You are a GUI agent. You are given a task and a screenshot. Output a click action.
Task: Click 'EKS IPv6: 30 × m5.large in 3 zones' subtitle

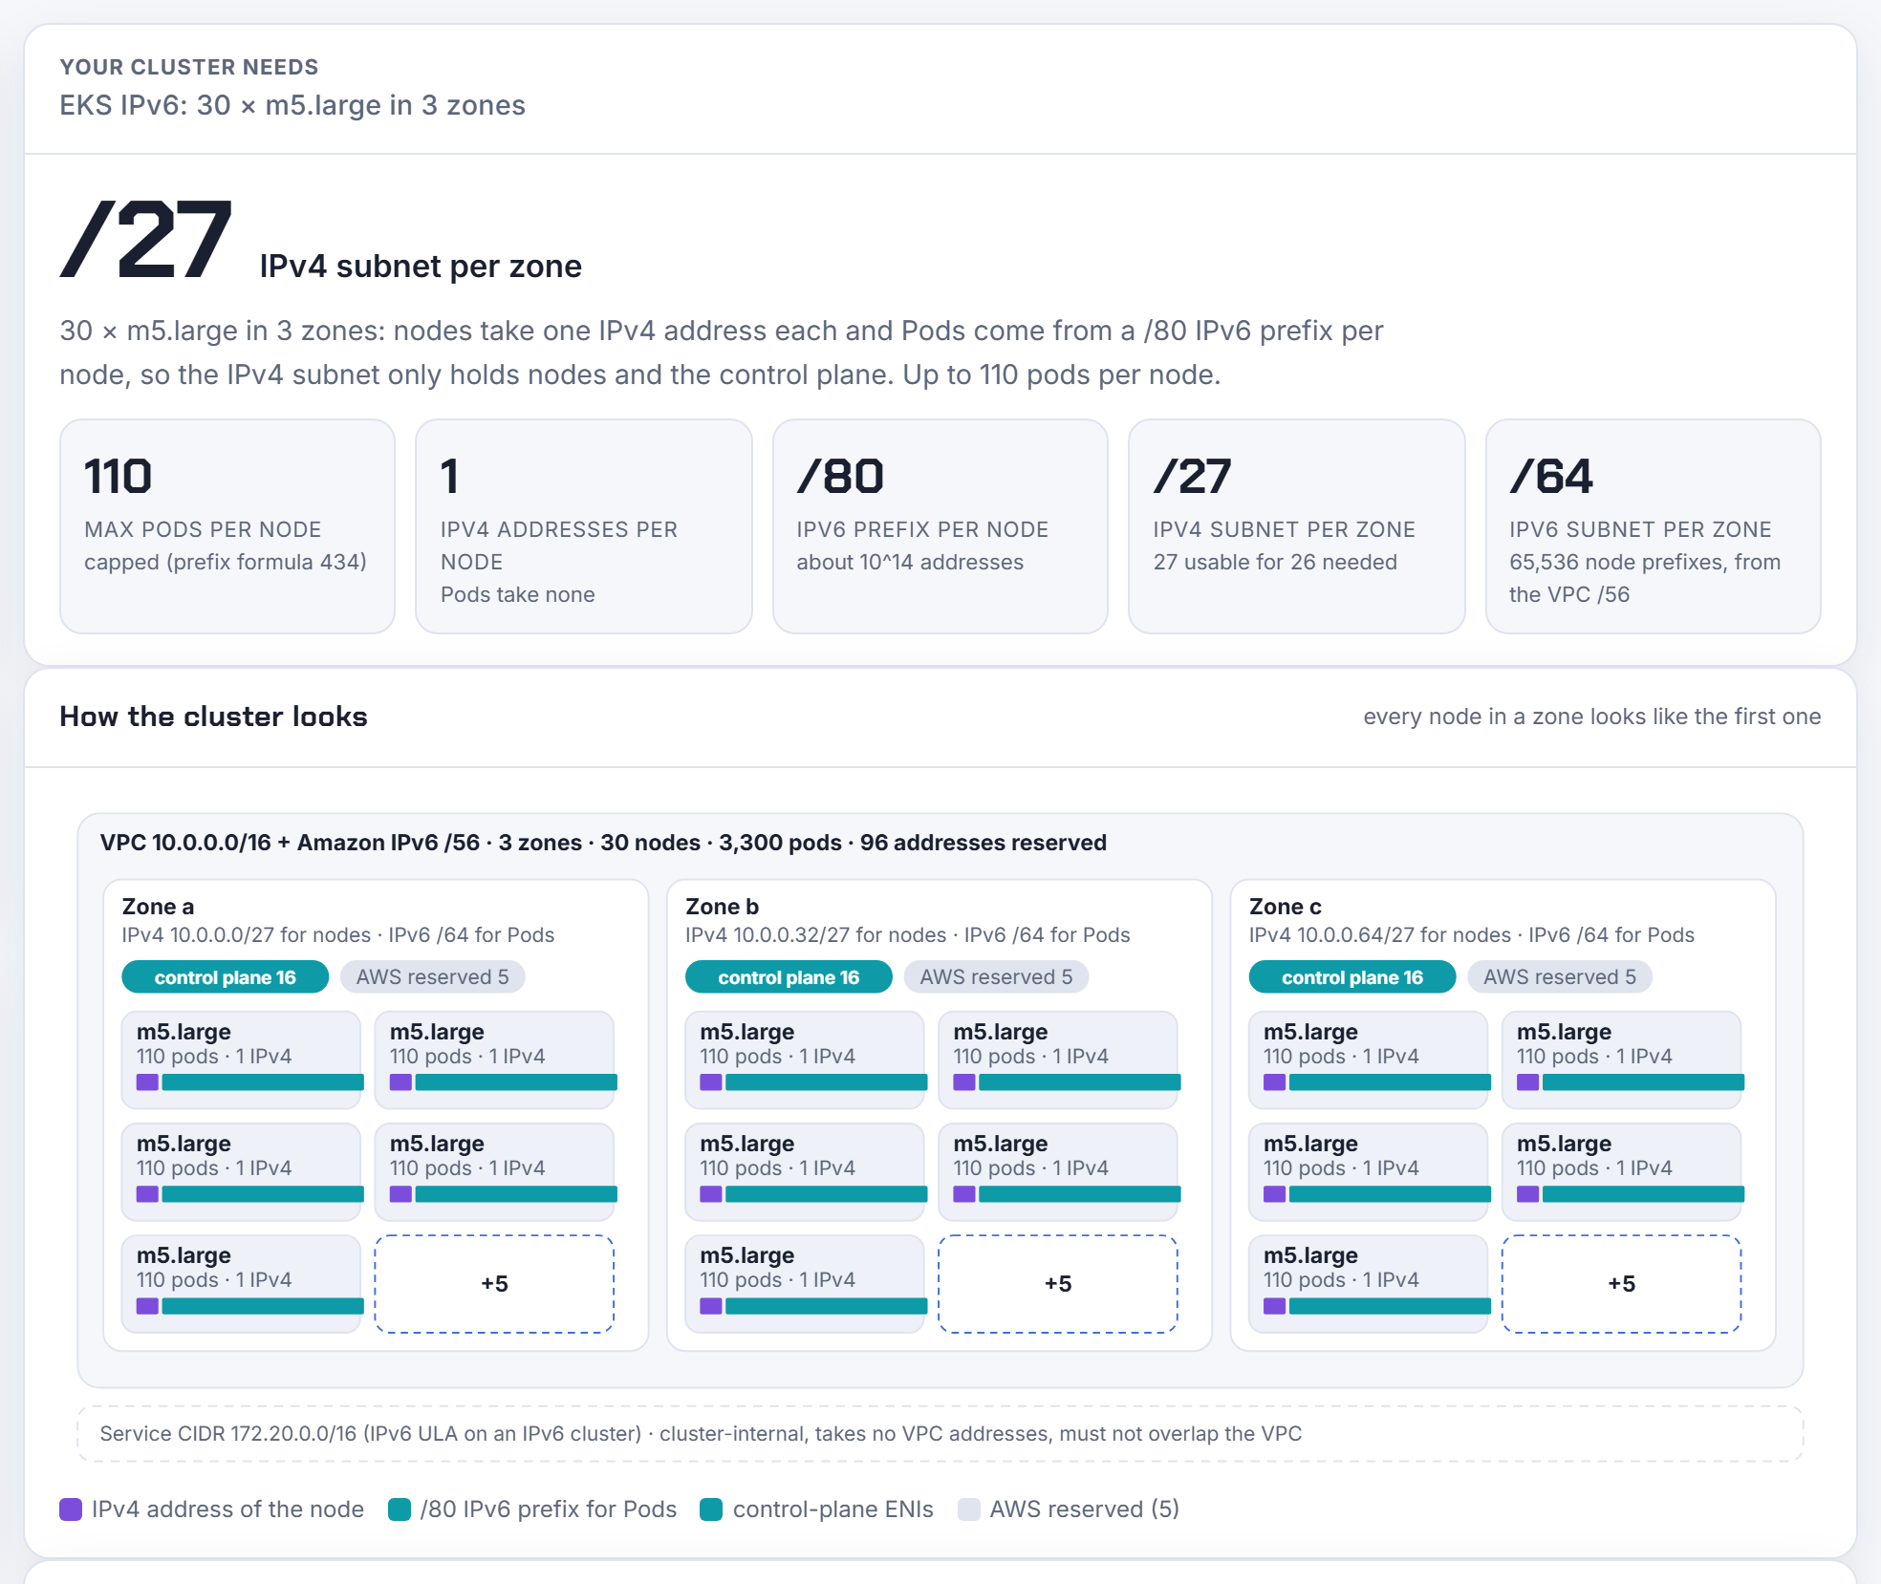(x=292, y=105)
